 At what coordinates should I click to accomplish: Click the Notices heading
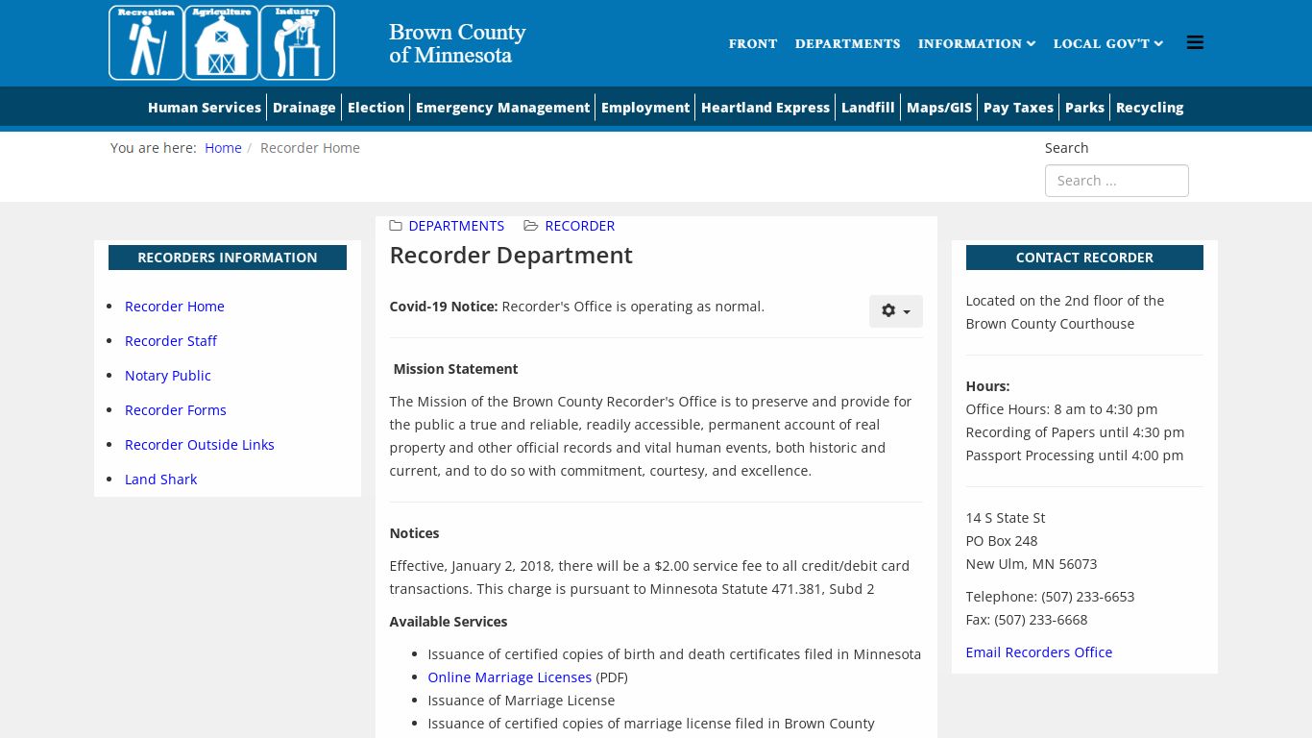pyautogui.click(x=414, y=533)
